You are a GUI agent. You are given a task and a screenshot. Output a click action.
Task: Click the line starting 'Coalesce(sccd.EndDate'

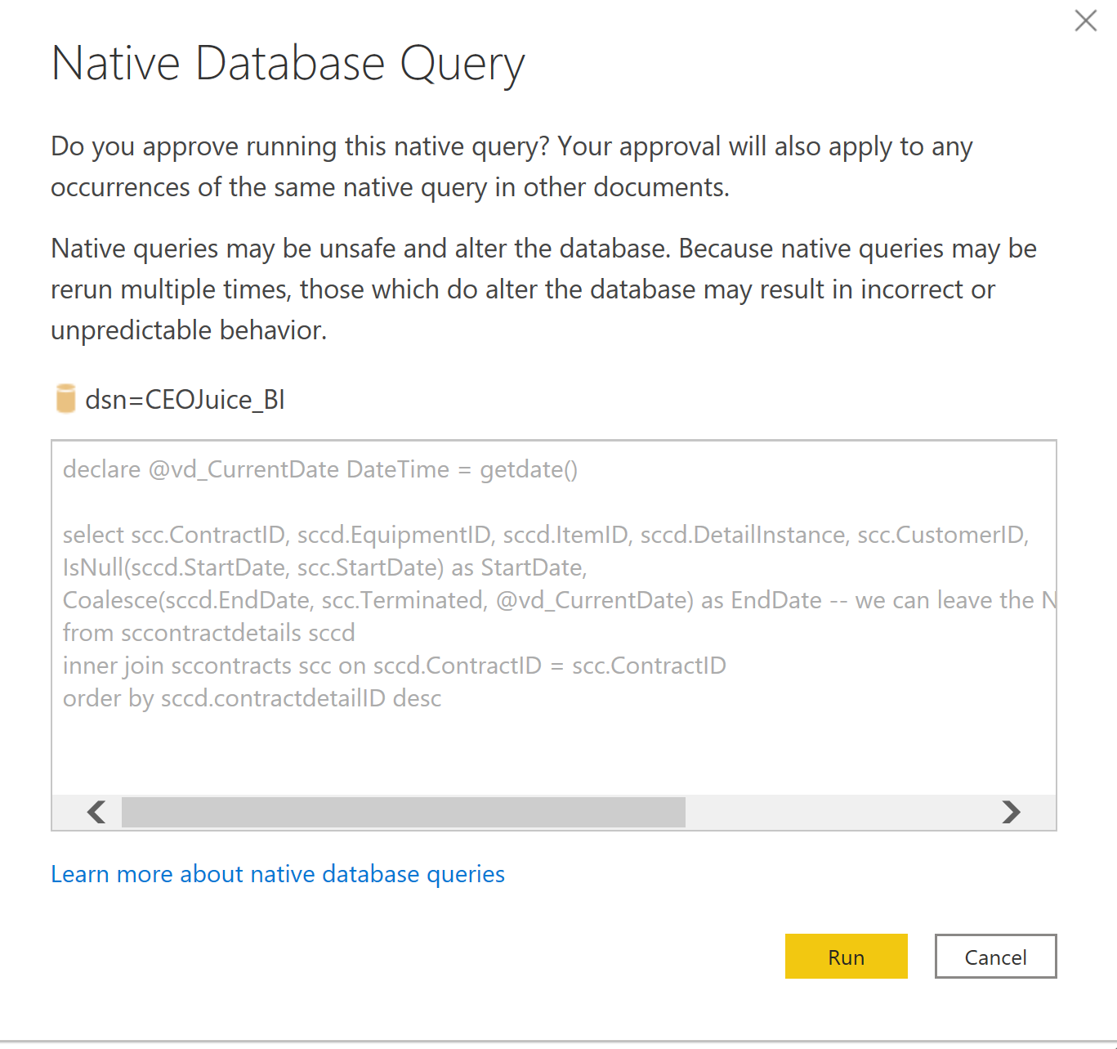click(560, 600)
